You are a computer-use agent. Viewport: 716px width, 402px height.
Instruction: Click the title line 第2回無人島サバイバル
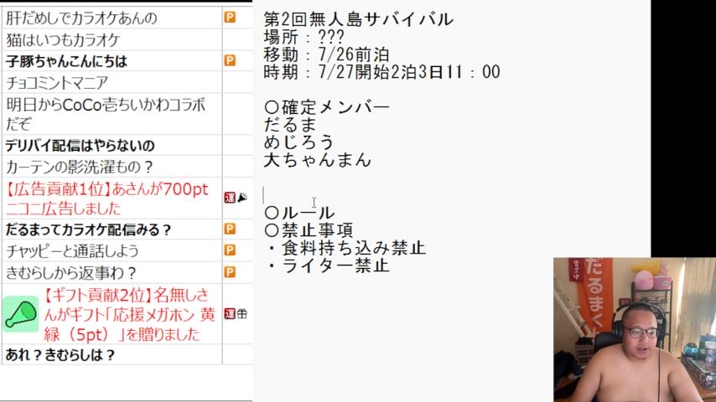[359, 19]
